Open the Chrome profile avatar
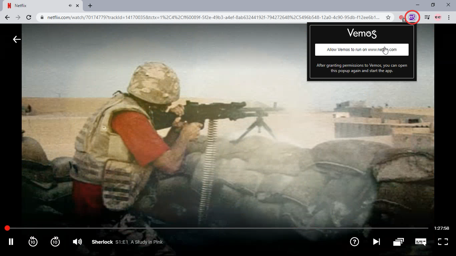 438,17
